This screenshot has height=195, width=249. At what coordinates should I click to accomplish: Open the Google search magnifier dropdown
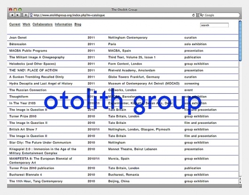[202, 15]
